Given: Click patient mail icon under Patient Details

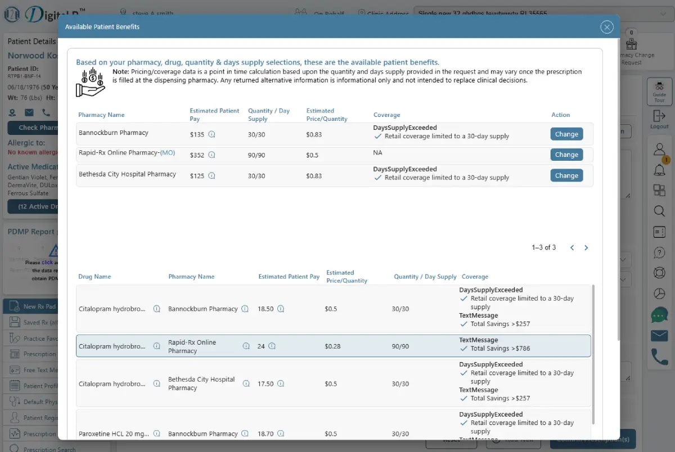Looking at the screenshot, I should [x=29, y=113].
